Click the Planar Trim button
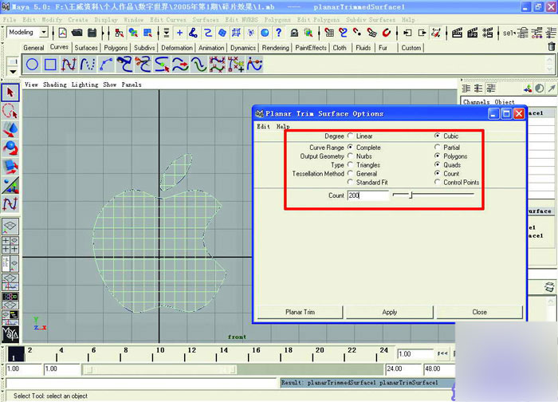This screenshot has height=402, width=558. (299, 312)
